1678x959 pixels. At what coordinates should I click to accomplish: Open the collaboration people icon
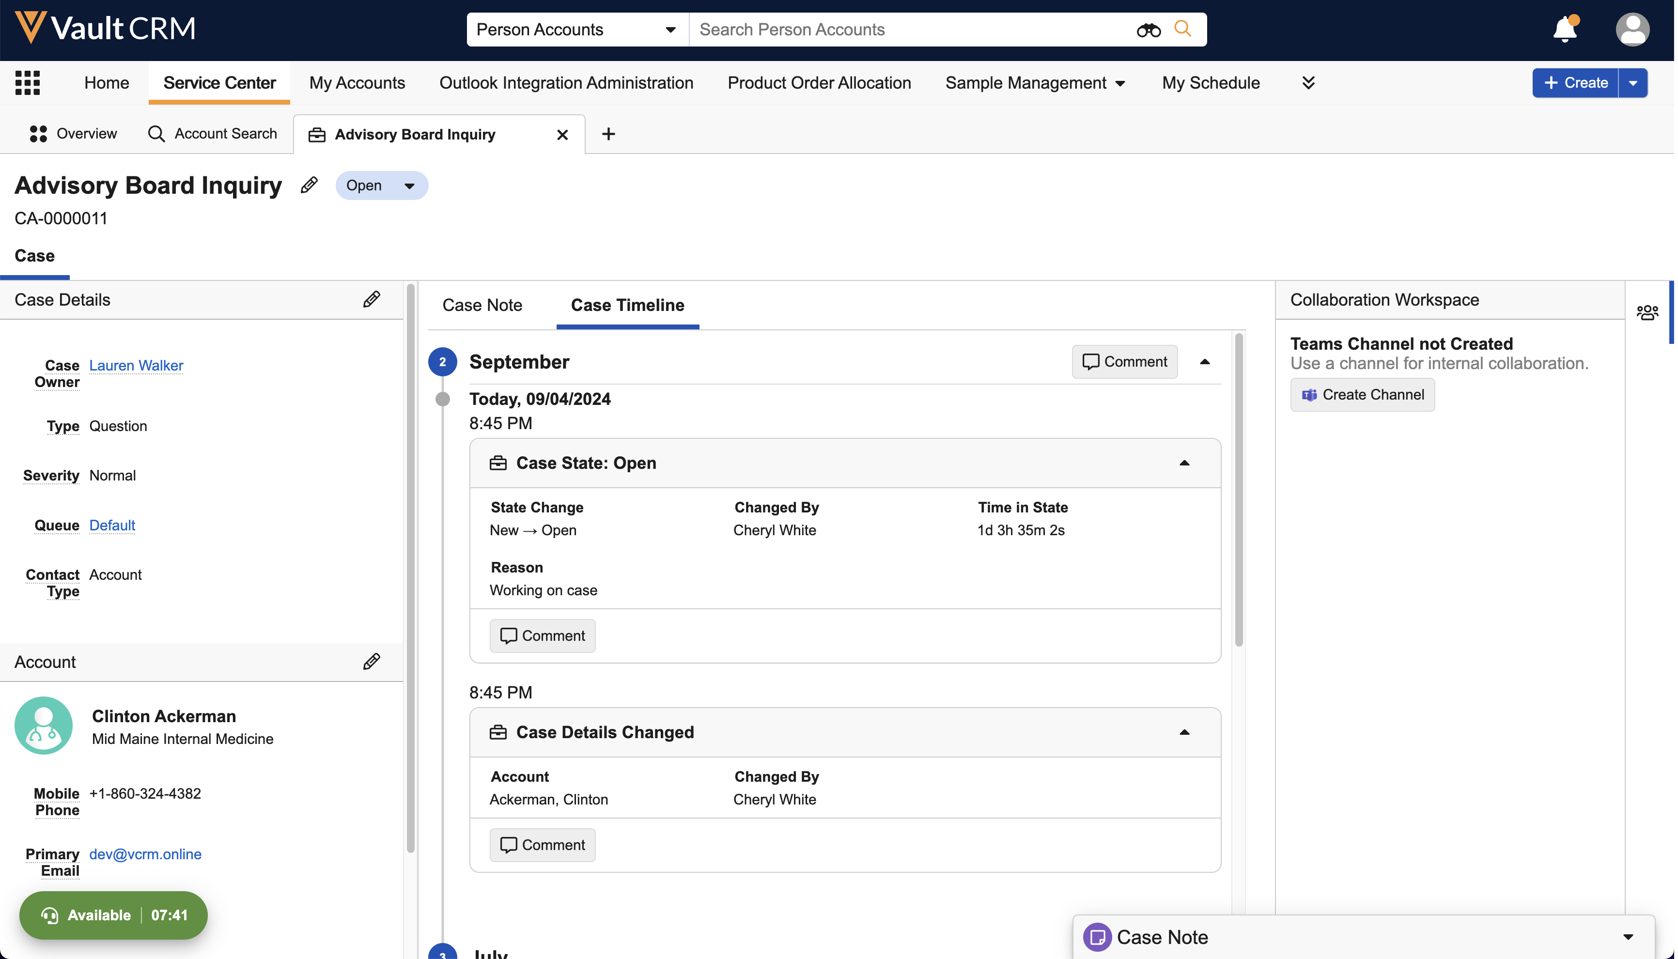(x=1647, y=312)
